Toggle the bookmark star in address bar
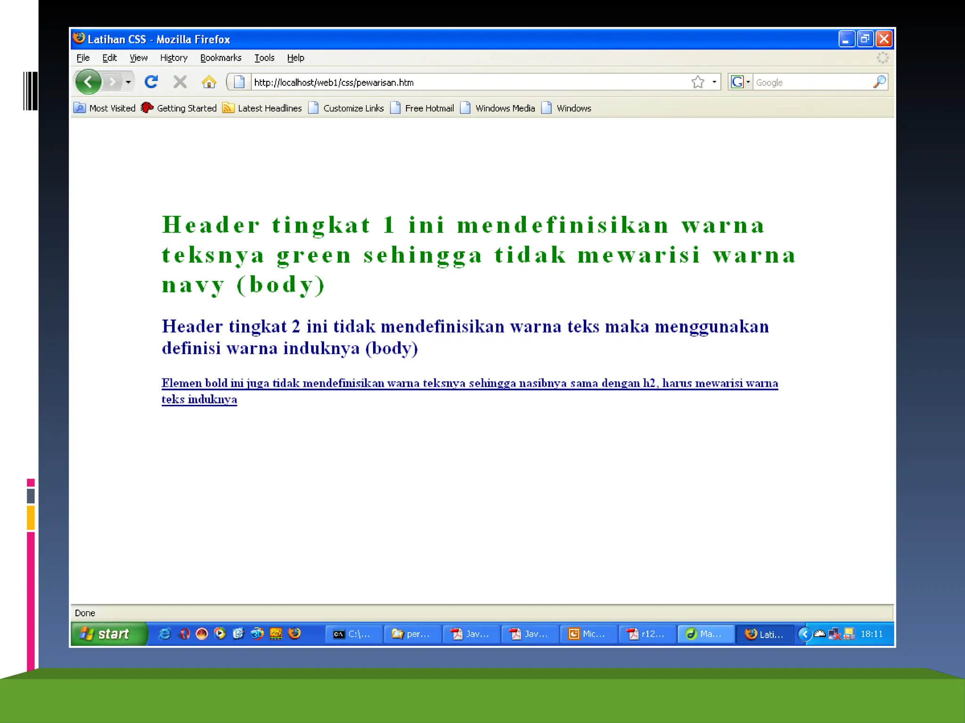965x723 pixels. 697,82
